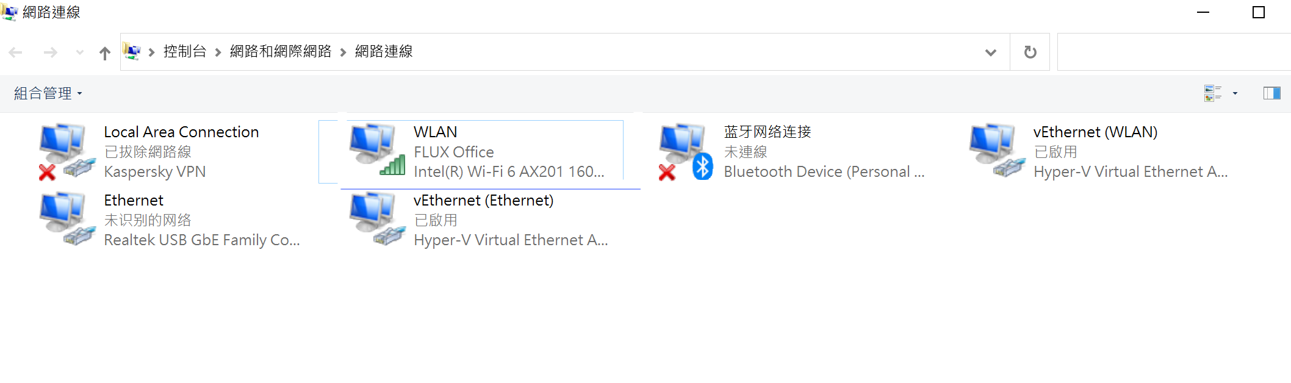Toggle the preview pane button

pos(1271,93)
